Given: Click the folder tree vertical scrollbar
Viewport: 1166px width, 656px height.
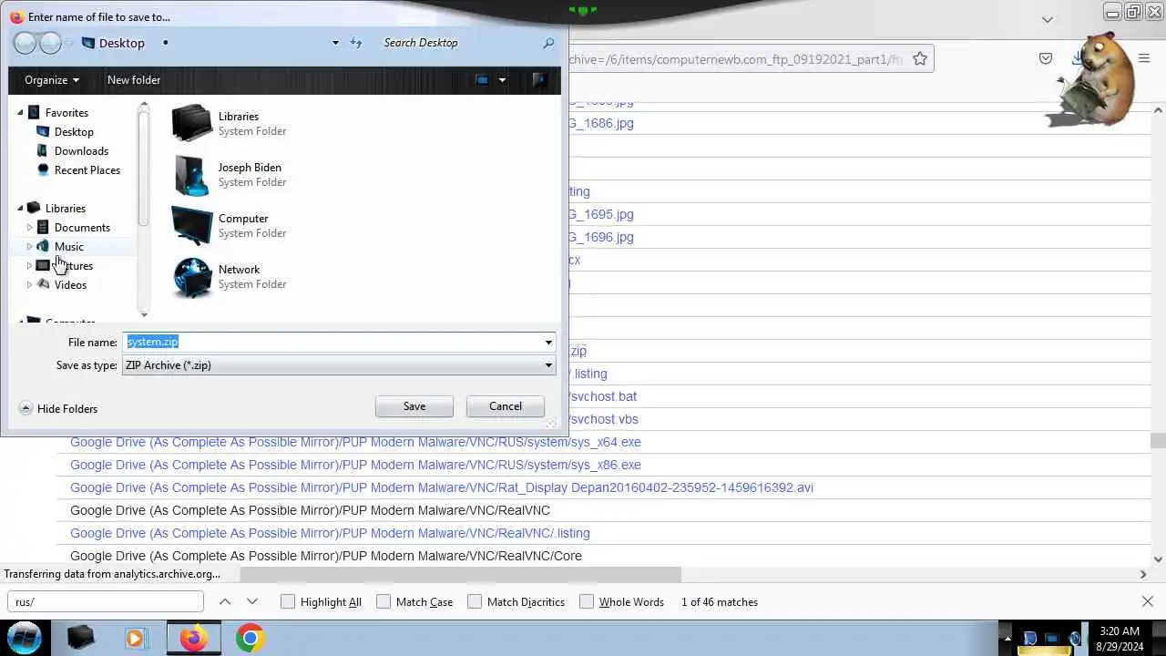Looking at the screenshot, I should [143, 169].
